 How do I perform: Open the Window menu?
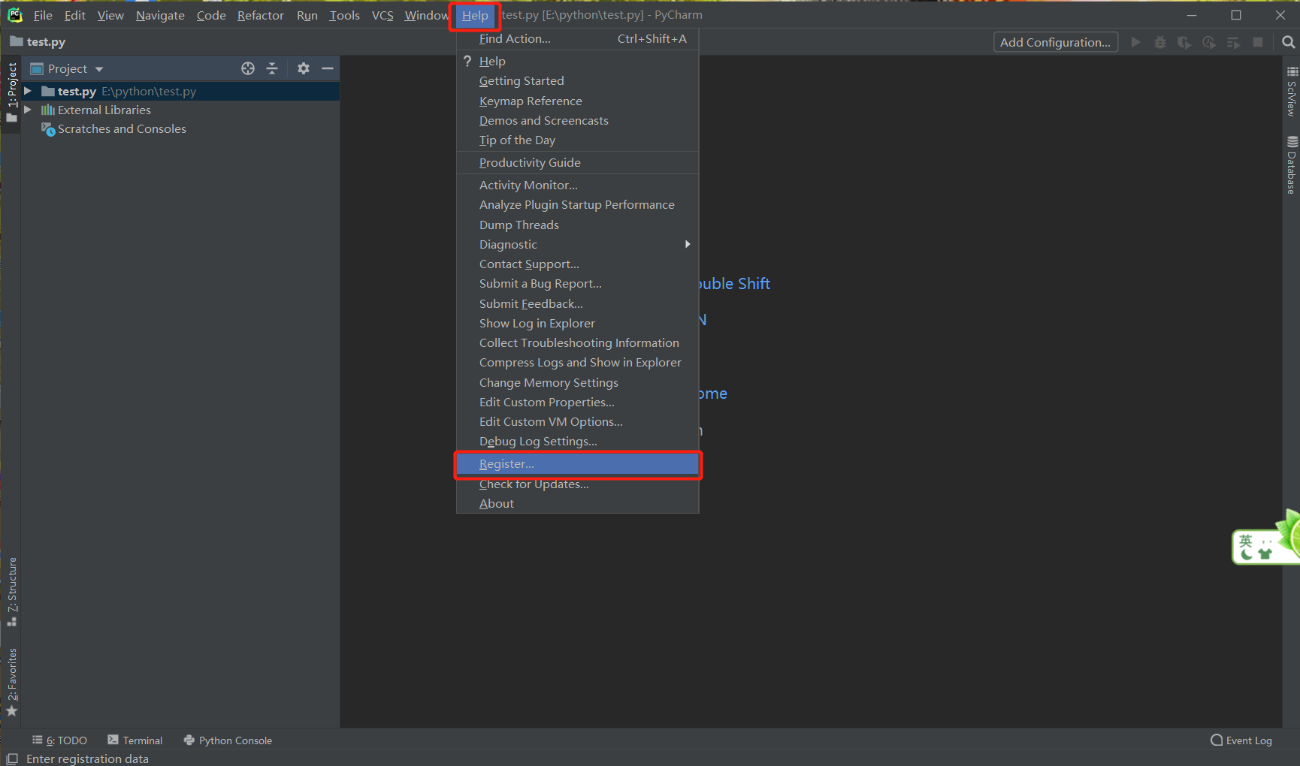point(427,15)
